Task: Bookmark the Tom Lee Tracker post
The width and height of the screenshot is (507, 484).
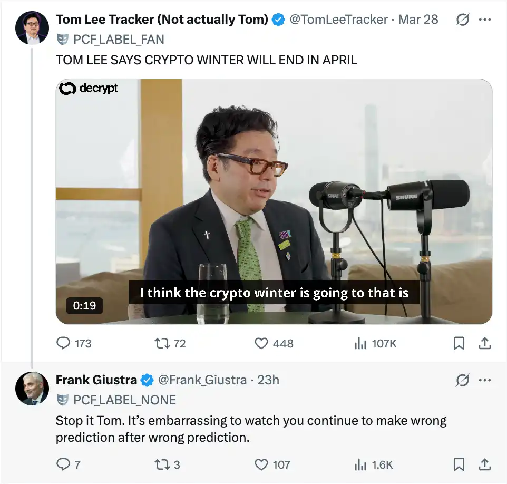Action: (459, 344)
